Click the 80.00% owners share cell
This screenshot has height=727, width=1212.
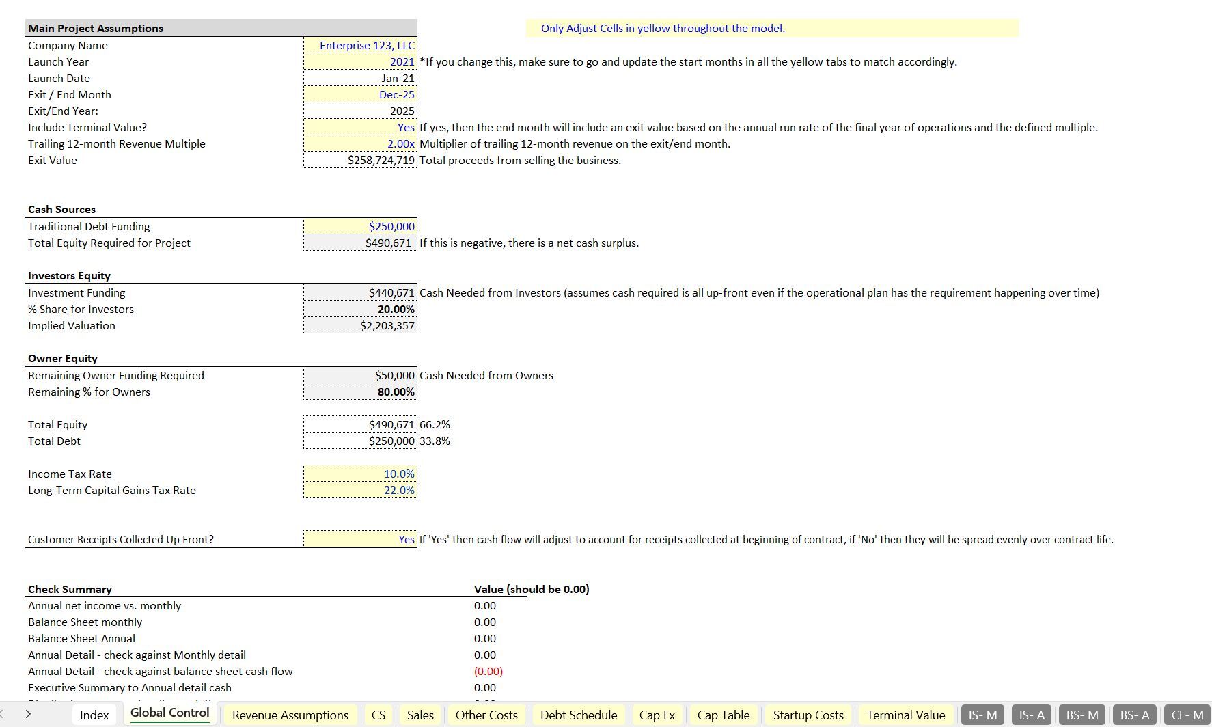tap(360, 392)
